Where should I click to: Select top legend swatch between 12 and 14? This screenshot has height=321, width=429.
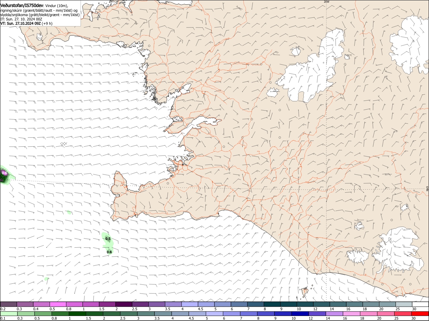click(321, 304)
